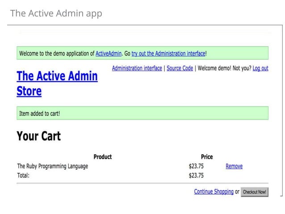The image size is (285, 214).
Task: Click the "Welcome demo! Not you?" text
Action: click(x=224, y=68)
